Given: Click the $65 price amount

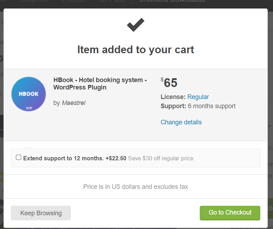Looking at the screenshot, I should [x=170, y=83].
